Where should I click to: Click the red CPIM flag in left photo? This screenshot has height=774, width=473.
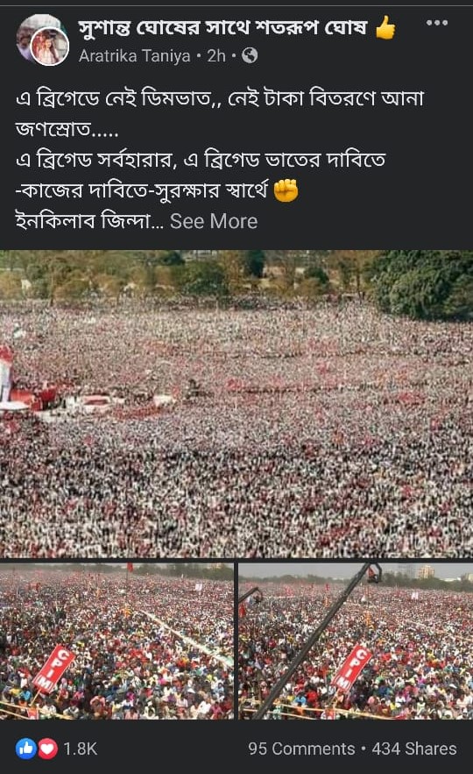pos(54,669)
